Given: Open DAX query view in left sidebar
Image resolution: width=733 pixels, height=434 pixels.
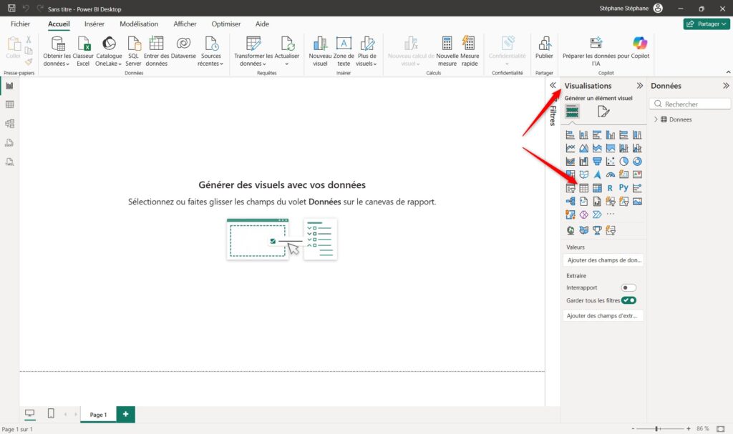Looking at the screenshot, I should (x=9, y=143).
